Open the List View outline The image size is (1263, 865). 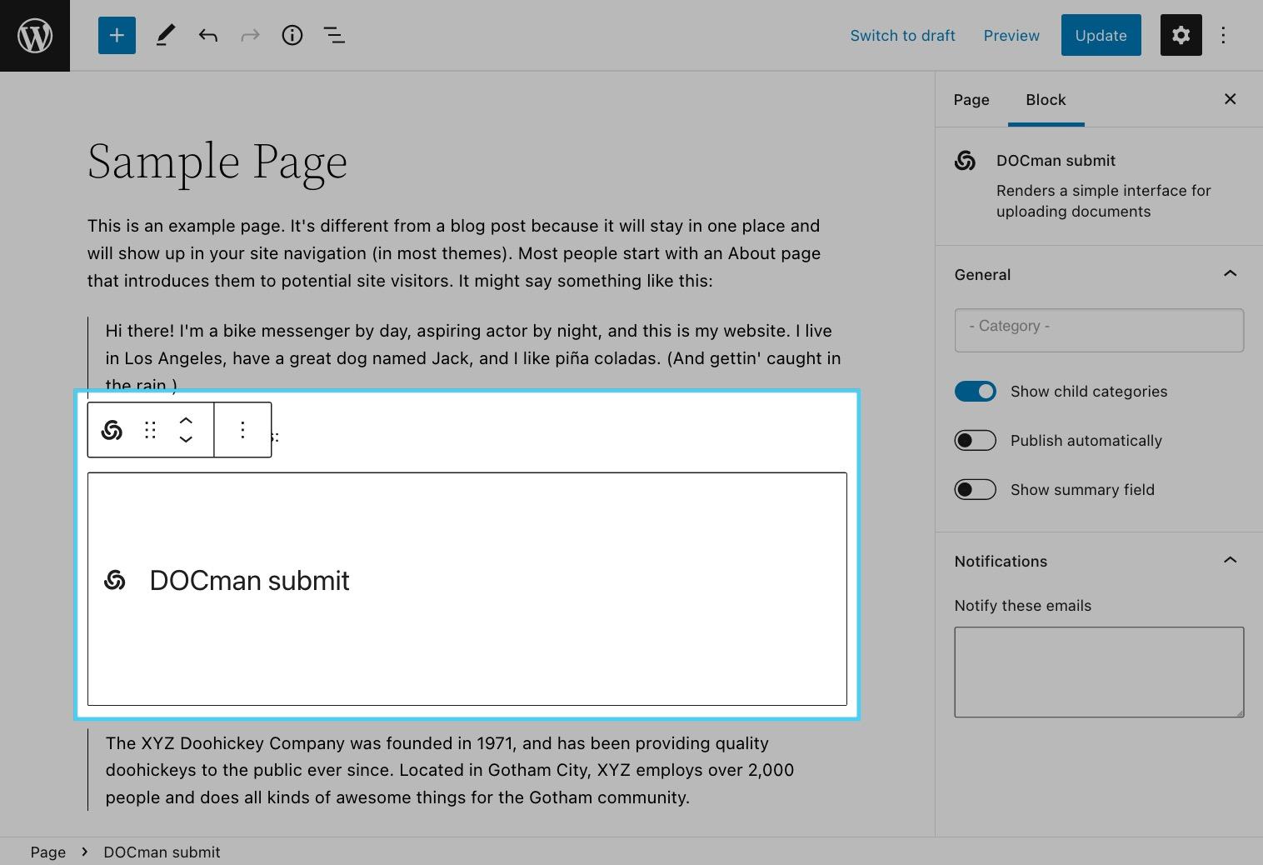[x=334, y=35]
